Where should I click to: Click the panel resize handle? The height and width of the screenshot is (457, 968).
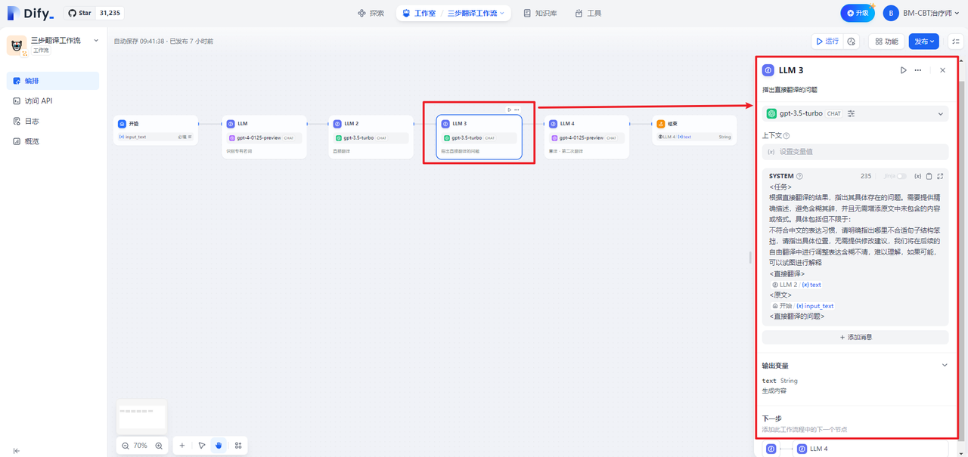click(x=751, y=257)
